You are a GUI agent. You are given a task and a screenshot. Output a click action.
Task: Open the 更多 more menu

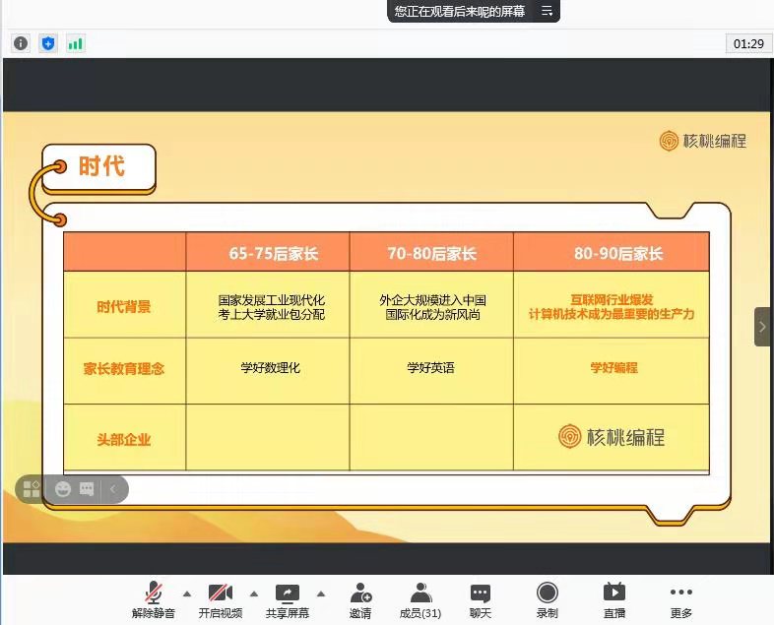[680, 599]
